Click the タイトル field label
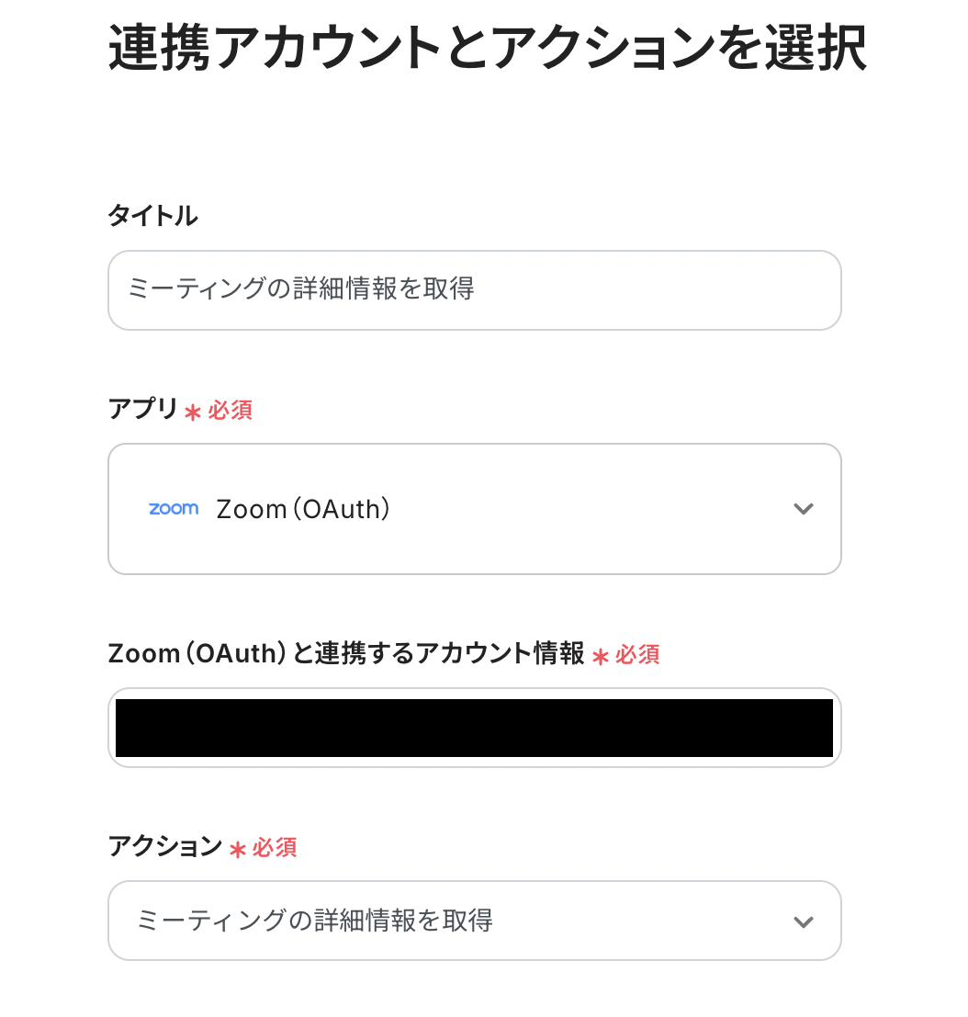968x1017 pixels. [152, 216]
